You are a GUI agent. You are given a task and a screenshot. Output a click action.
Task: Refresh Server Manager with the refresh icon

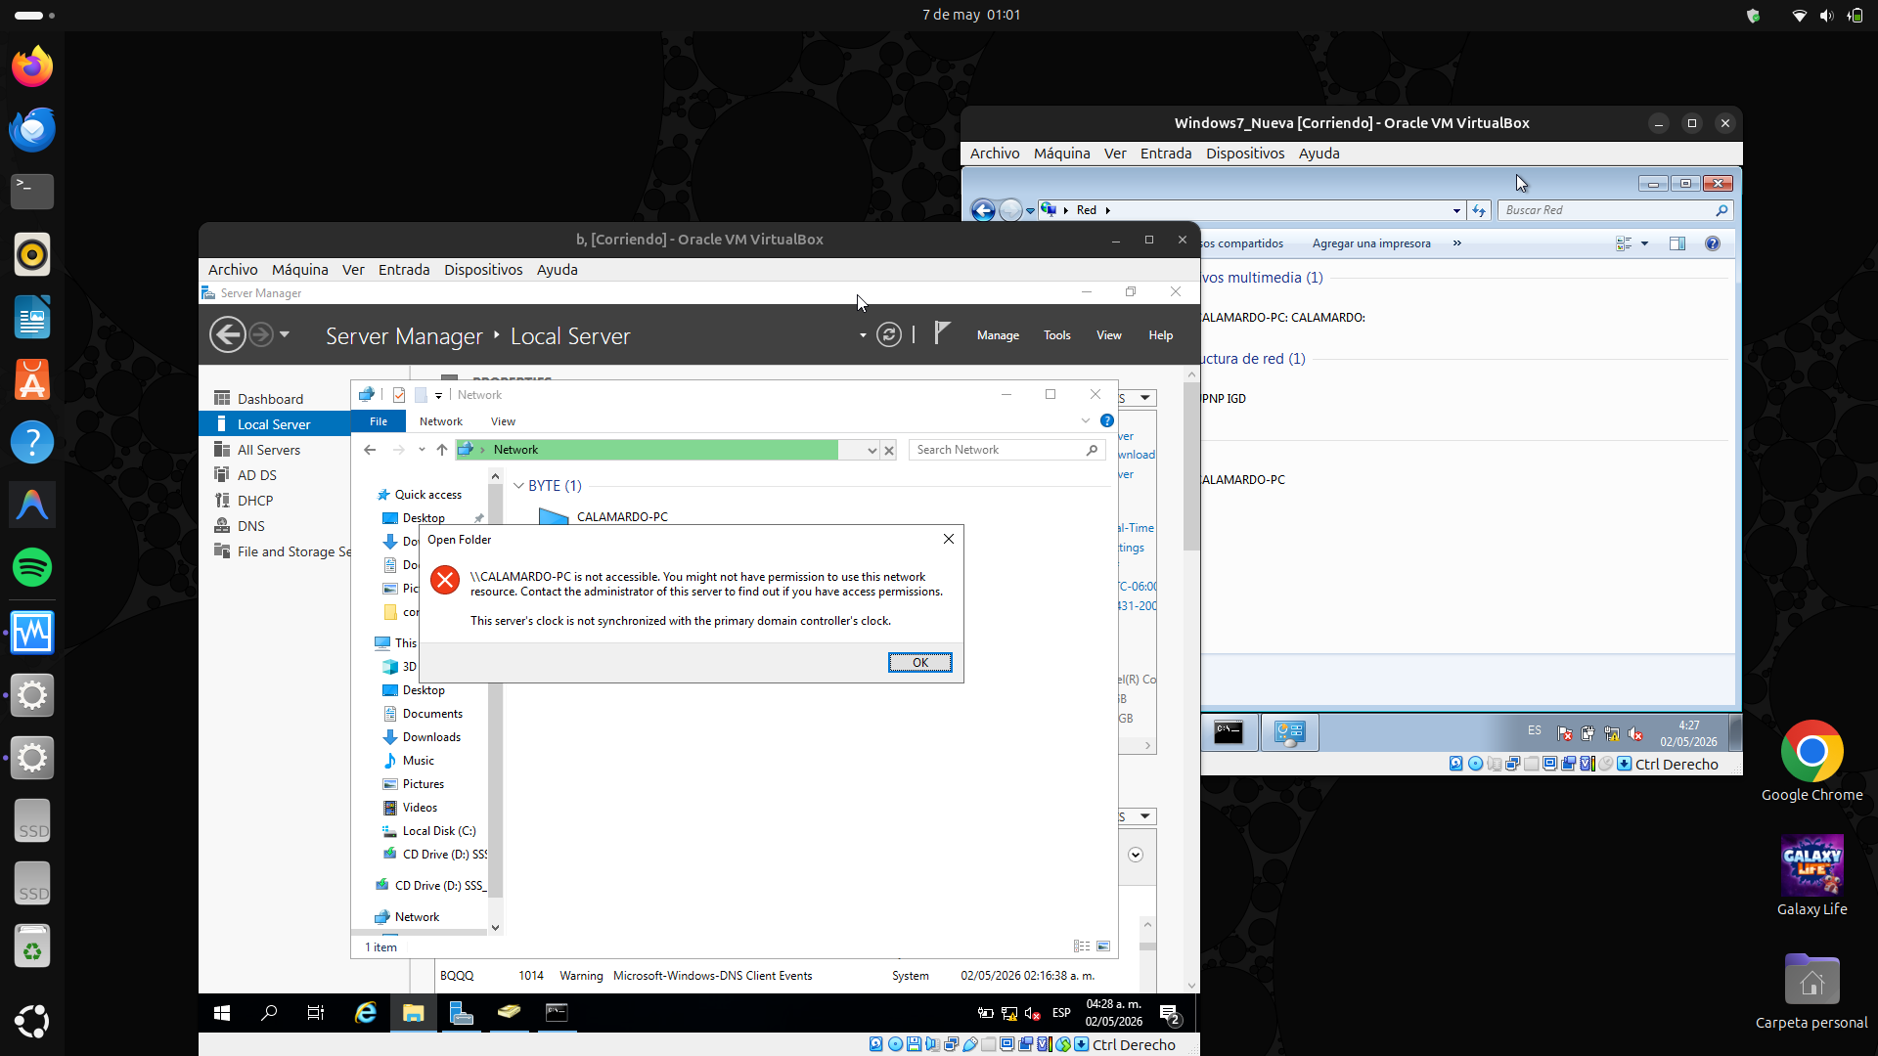pyautogui.click(x=888, y=335)
